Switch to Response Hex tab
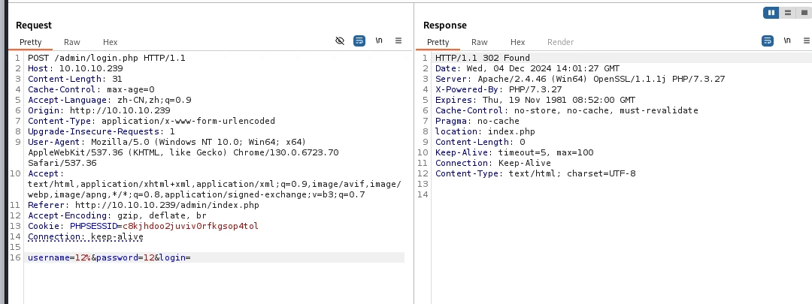Image resolution: width=812 pixels, height=304 pixels. (x=518, y=42)
